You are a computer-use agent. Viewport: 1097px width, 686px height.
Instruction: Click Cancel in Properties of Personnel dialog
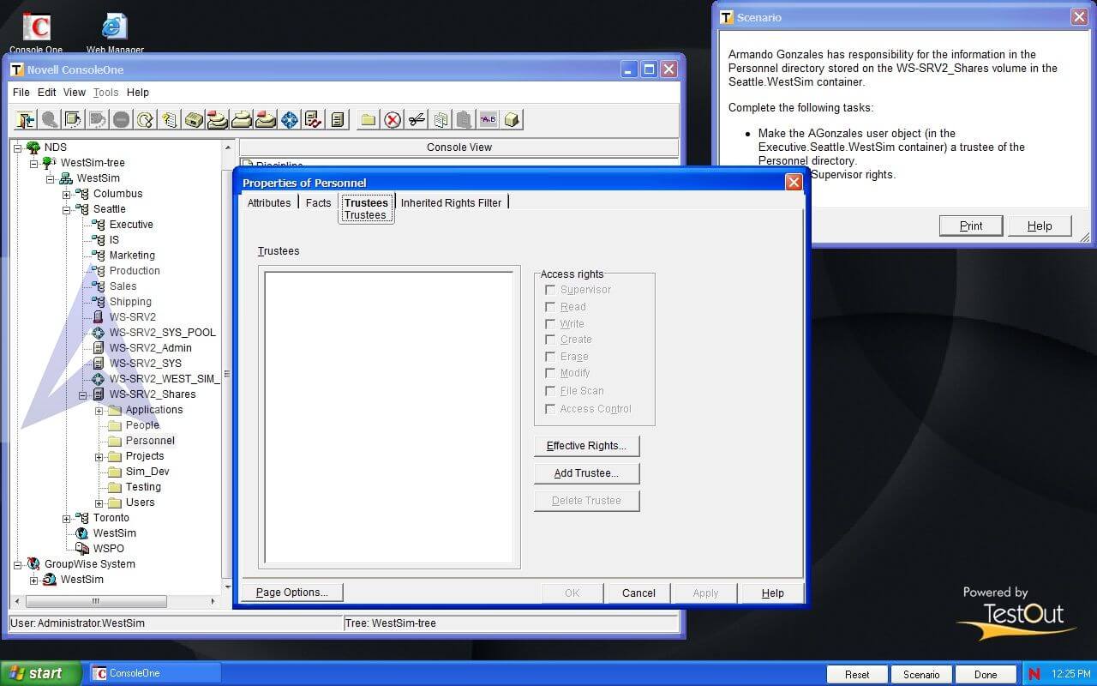638,593
